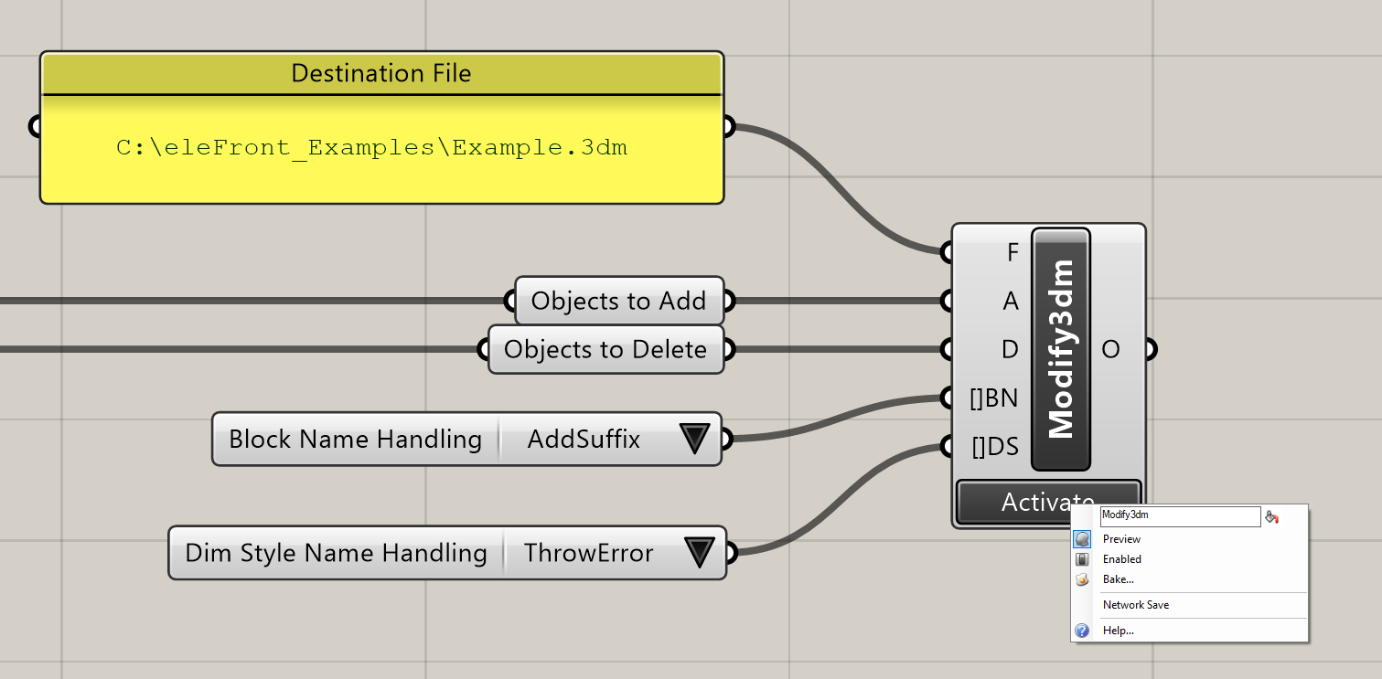Open the ThrowError value list dropdown
Viewport: 1382px width, 679px height.
pyautogui.click(x=698, y=553)
